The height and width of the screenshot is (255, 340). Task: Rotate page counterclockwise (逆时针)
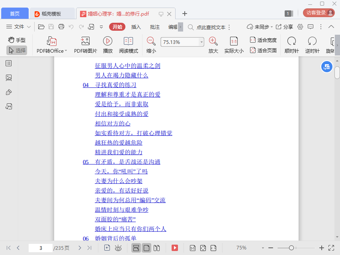coord(312,45)
